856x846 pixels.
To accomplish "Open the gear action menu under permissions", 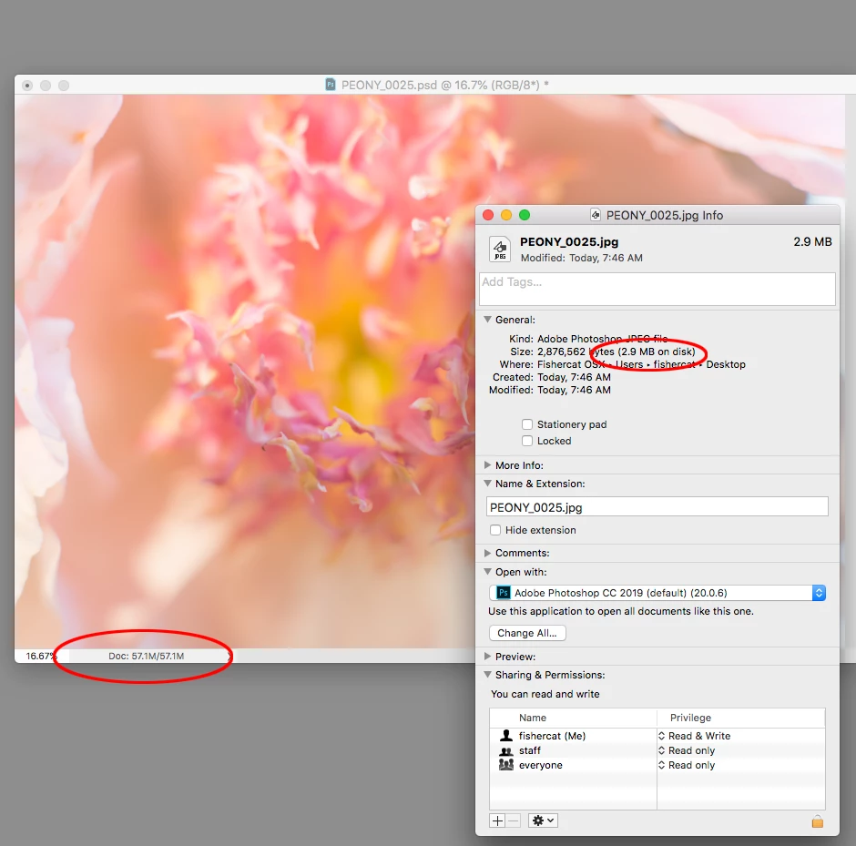I will [543, 821].
